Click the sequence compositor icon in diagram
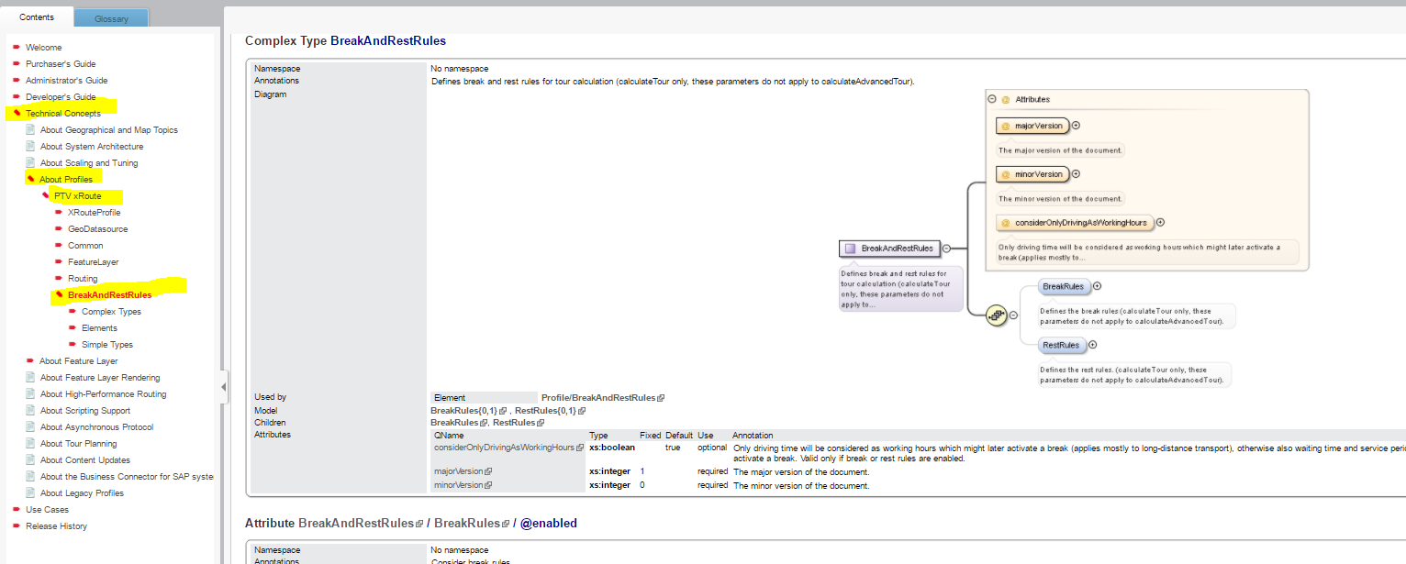Viewport: 1406px width, 564px height. pos(996,315)
